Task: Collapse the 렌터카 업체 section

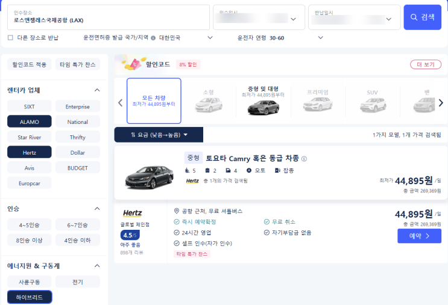Action: tap(97, 90)
